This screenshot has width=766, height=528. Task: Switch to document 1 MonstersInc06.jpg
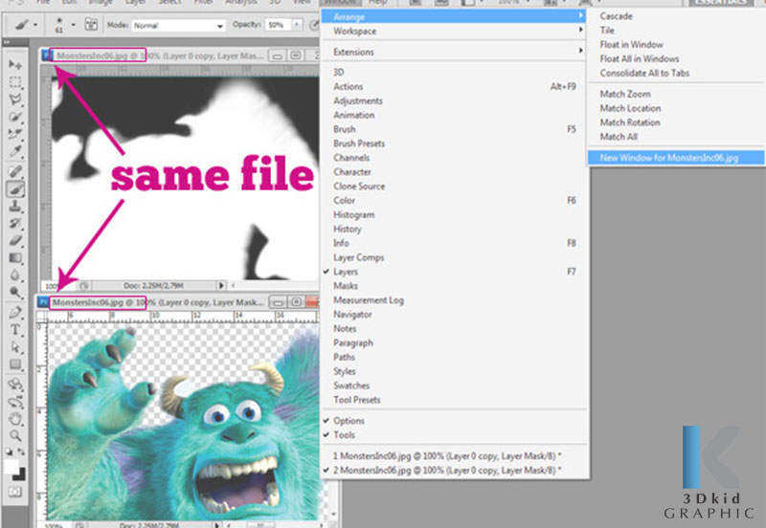pyautogui.click(x=455, y=455)
